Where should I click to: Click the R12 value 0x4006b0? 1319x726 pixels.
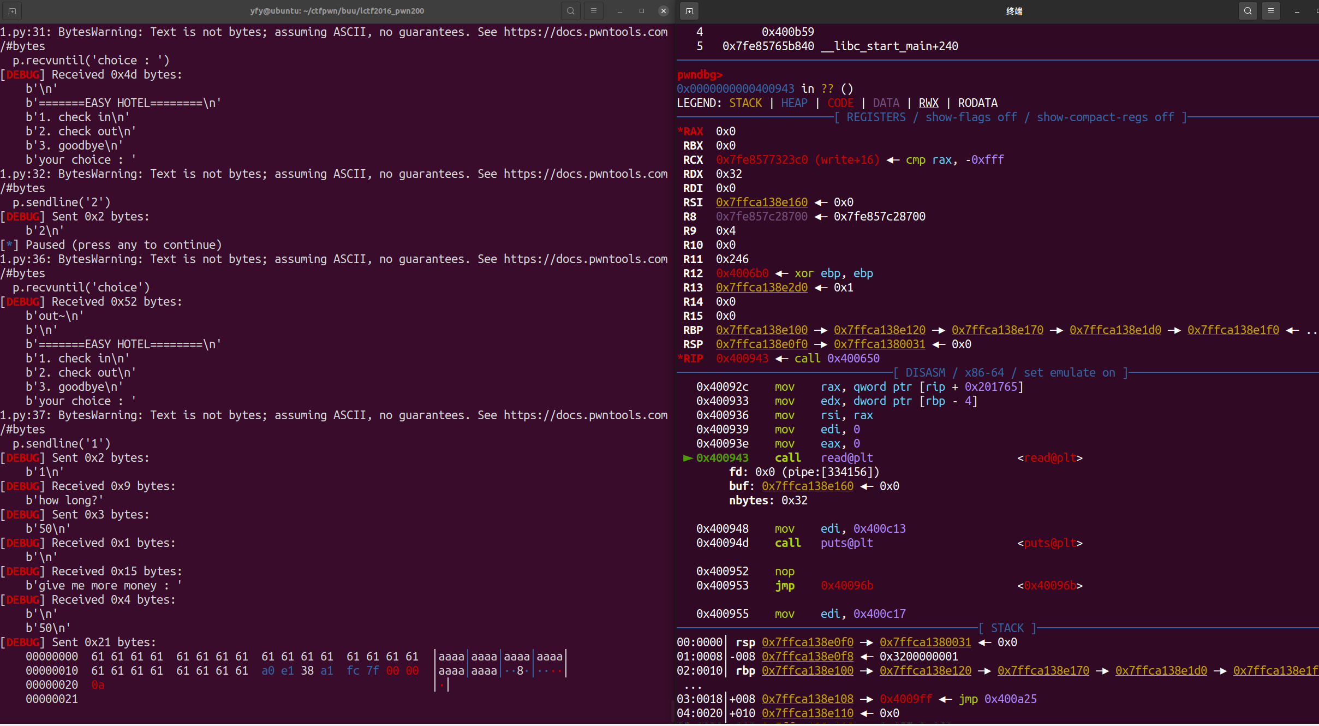pyautogui.click(x=742, y=273)
